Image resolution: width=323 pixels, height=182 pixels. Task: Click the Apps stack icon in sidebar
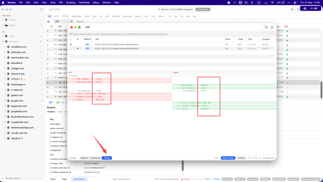pyautogui.click(x=6, y=36)
